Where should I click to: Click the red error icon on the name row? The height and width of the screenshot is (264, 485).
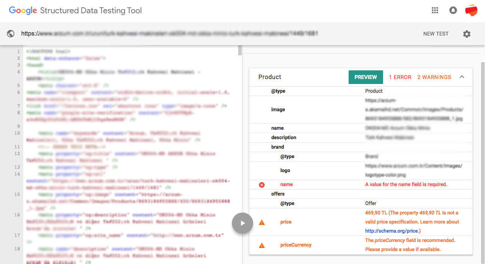pos(261,185)
